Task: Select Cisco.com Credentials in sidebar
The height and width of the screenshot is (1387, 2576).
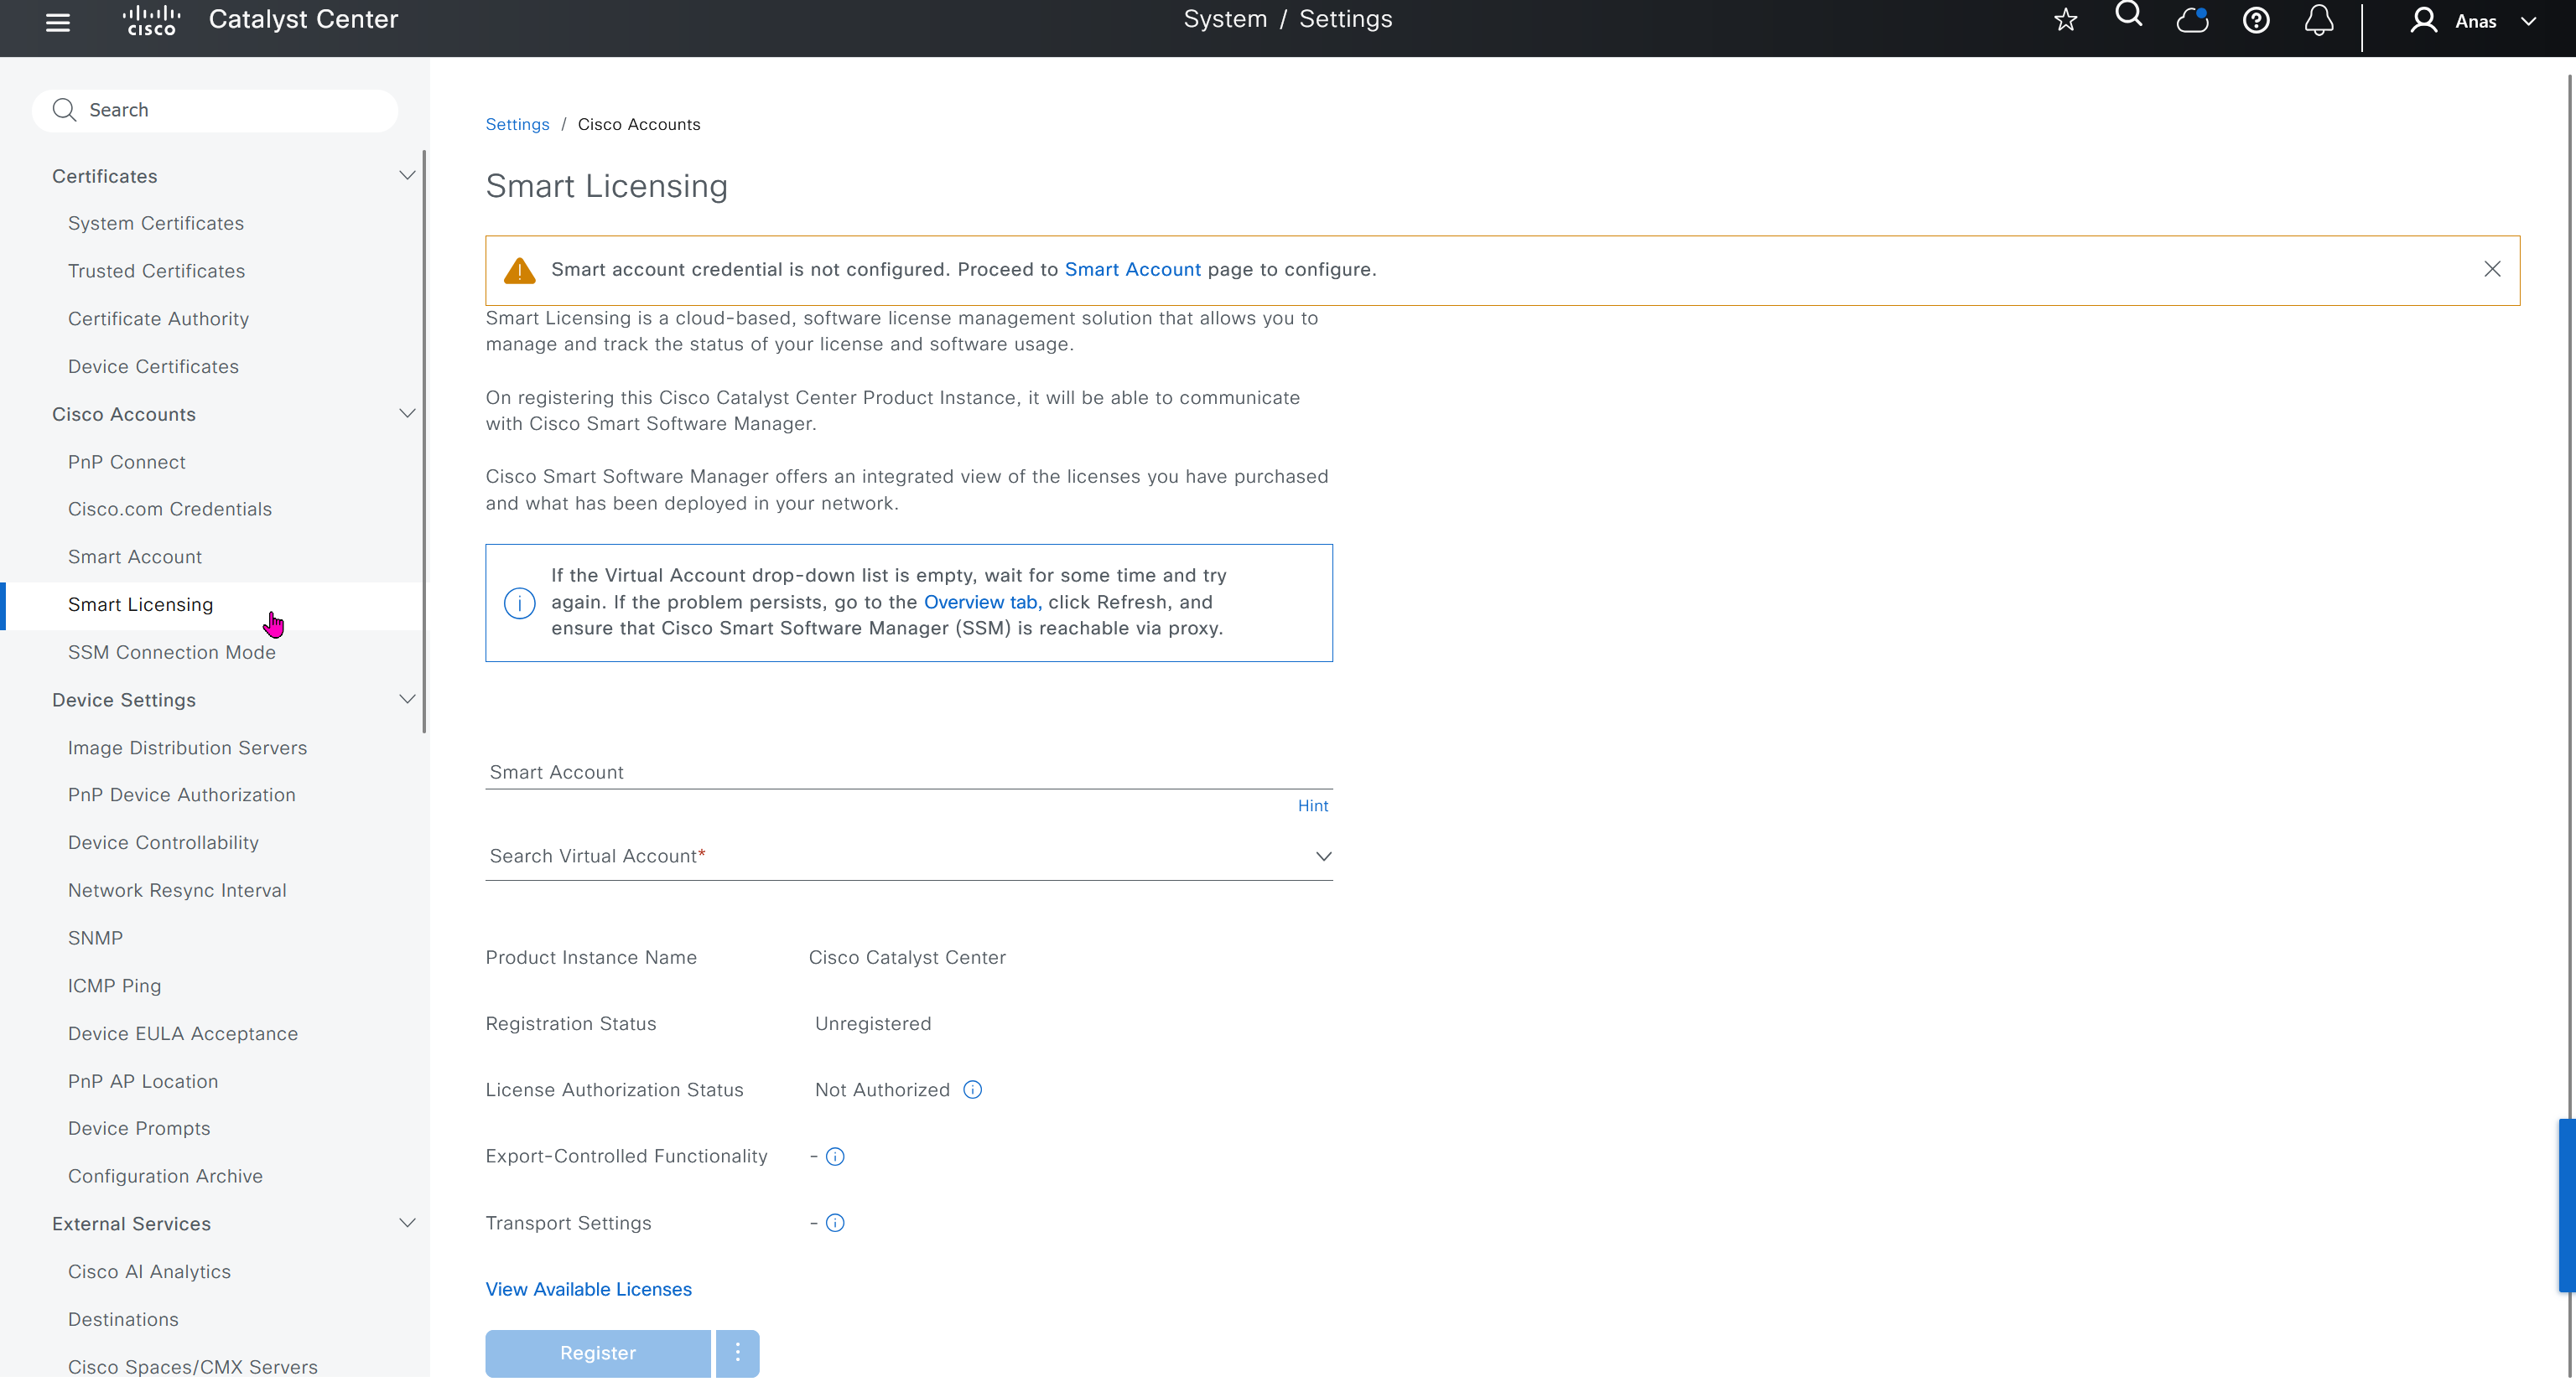Action: (x=169, y=509)
